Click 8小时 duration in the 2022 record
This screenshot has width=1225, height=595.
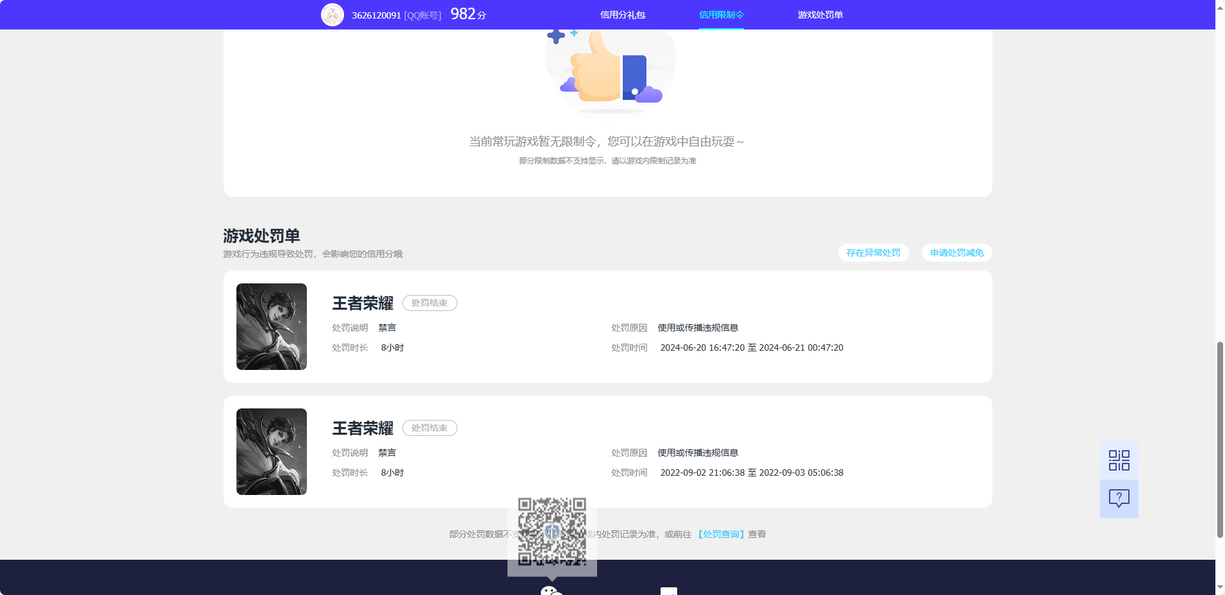[392, 473]
